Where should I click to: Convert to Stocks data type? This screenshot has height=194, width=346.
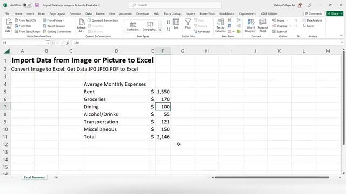click(x=133, y=26)
